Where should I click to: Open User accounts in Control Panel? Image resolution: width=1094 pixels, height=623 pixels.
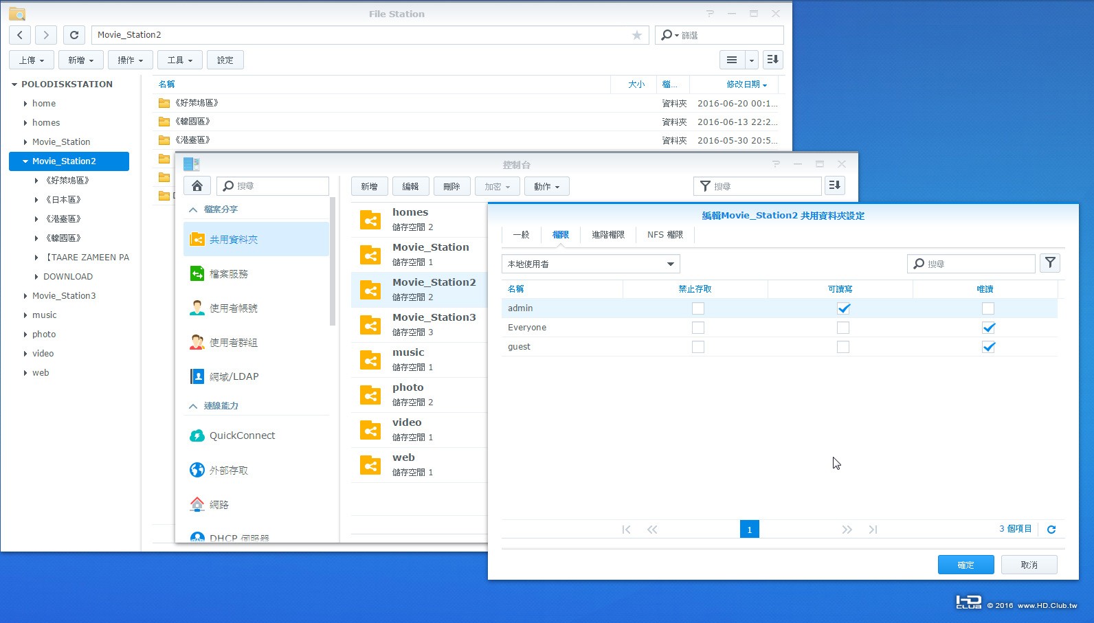256,308
